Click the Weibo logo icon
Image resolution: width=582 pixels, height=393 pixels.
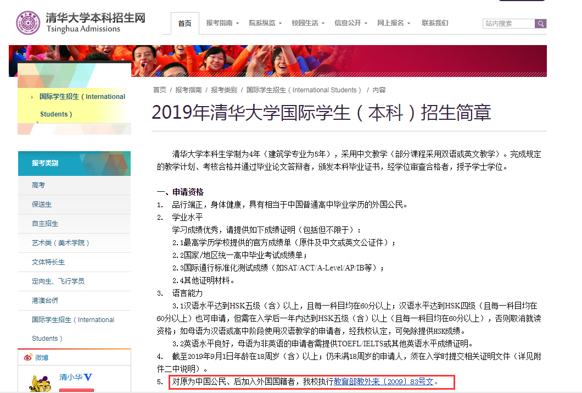[28, 357]
